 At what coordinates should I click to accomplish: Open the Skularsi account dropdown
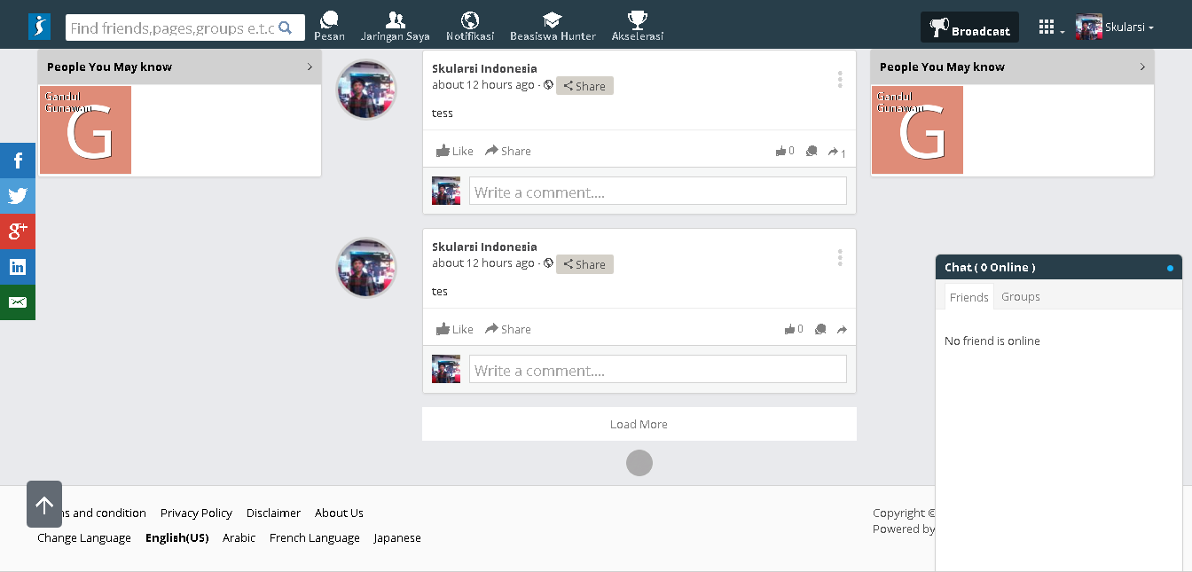coord(1116,27)
